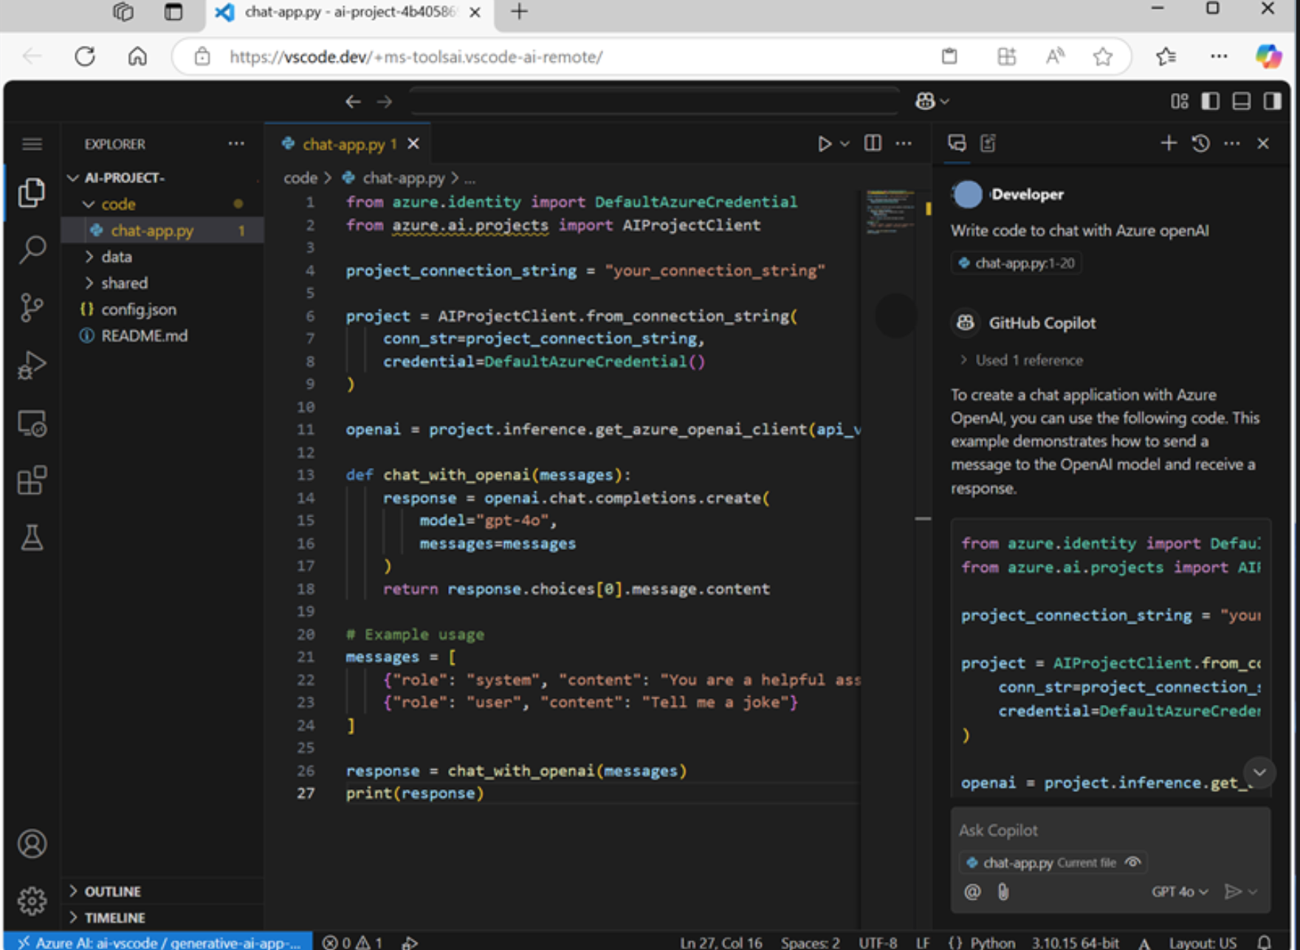Go forward in editor navigation history

point(385,101)
